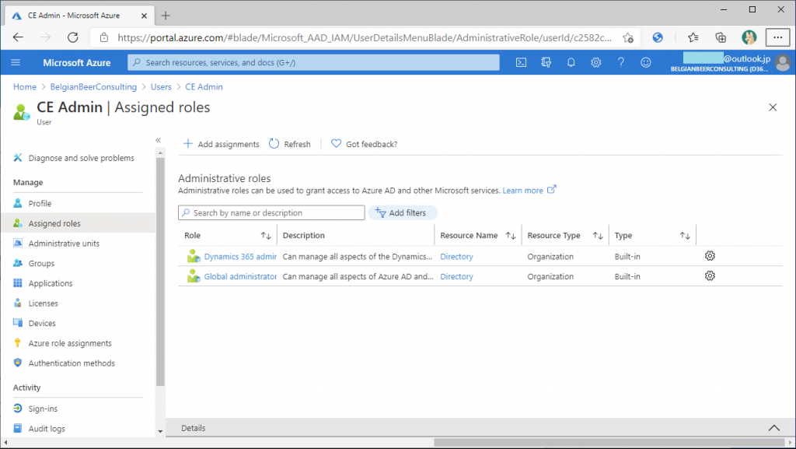Open the help question mark icon
Screen dimensions: 796x449
click(x=621, y=62)
